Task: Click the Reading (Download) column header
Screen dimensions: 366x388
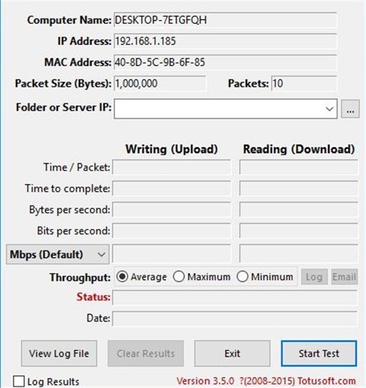Action: 299,149
